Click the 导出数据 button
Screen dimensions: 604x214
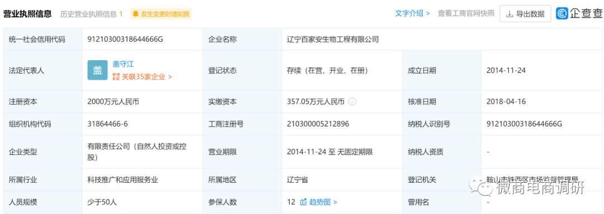tap(525, 14)
